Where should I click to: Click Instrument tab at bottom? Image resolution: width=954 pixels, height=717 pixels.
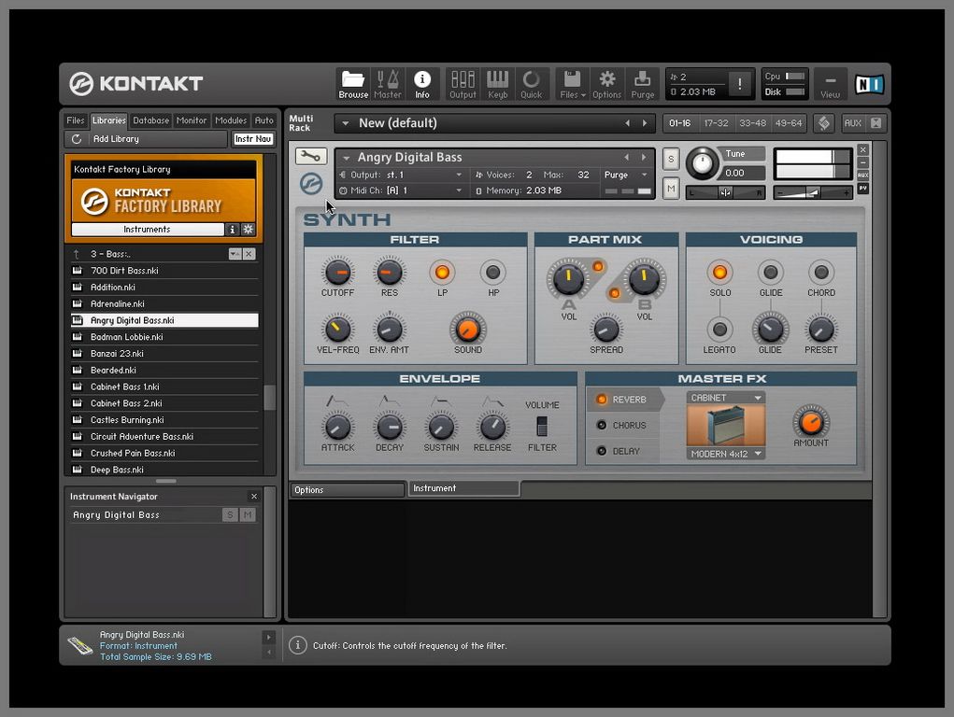click(x=464, y=487)
